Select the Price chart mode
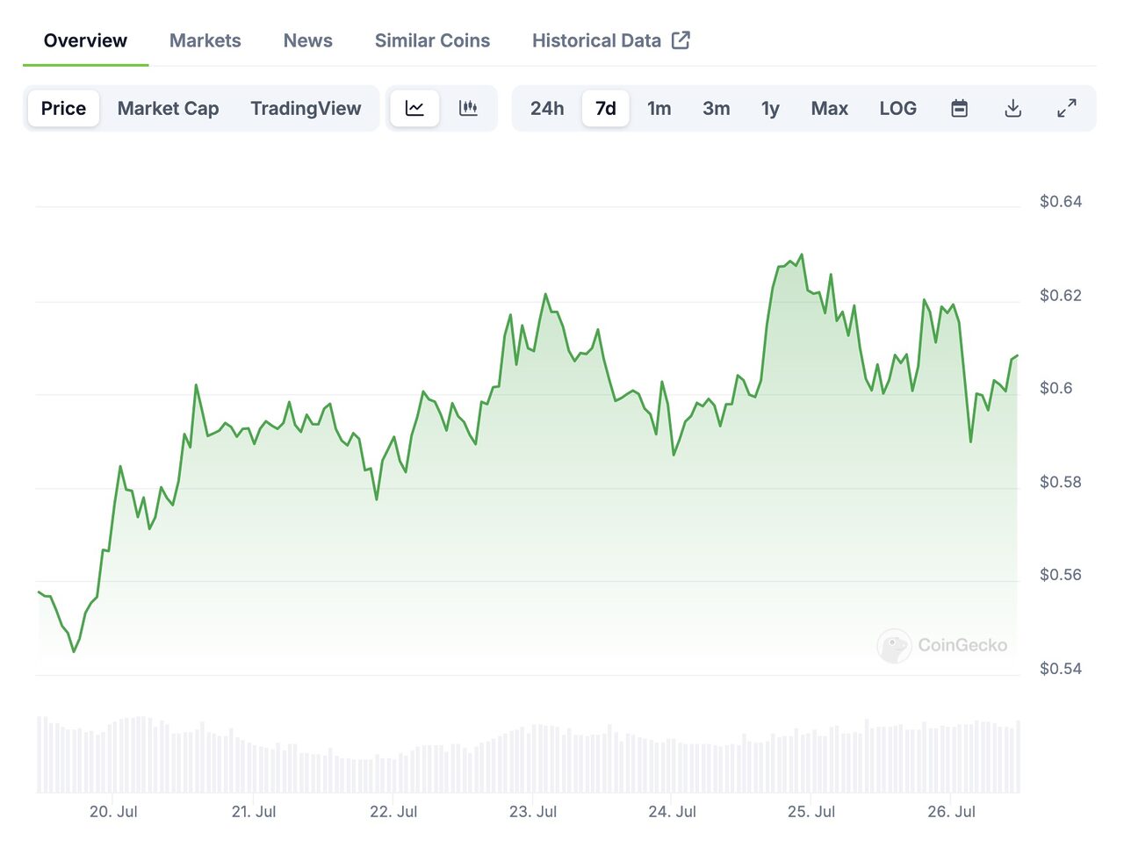This screenshot has height=847, width=1124. tap(63, 108)
